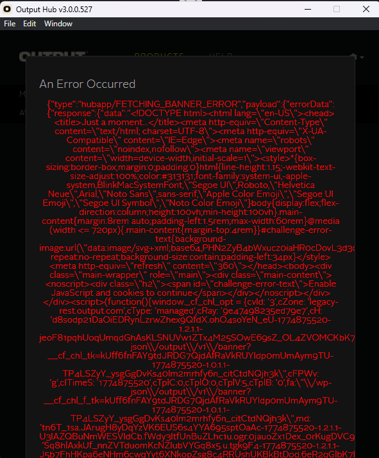Click the "Just a moment..." title line
Viewport: 379px width, 458px height.
190,122
